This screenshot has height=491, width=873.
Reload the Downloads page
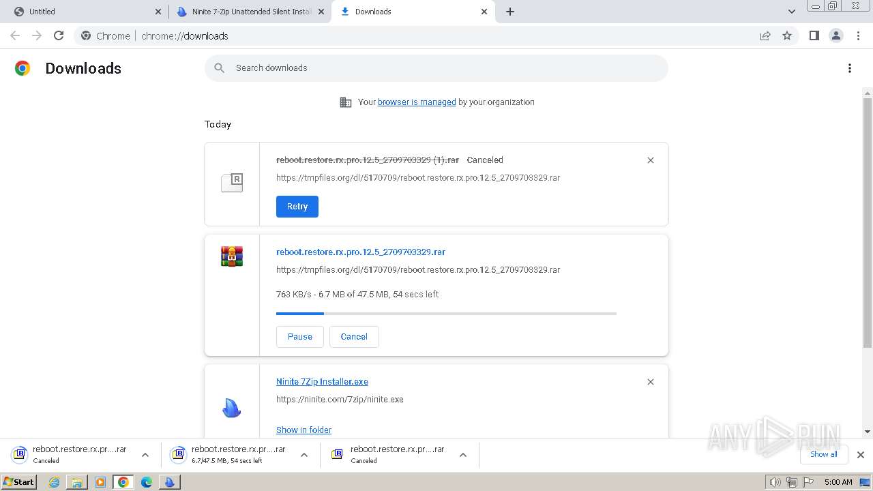coord(59,35)
